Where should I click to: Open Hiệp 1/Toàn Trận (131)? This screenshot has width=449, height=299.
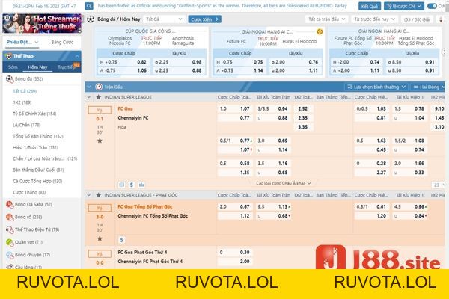pyautogui.click(x=35, y=147)
